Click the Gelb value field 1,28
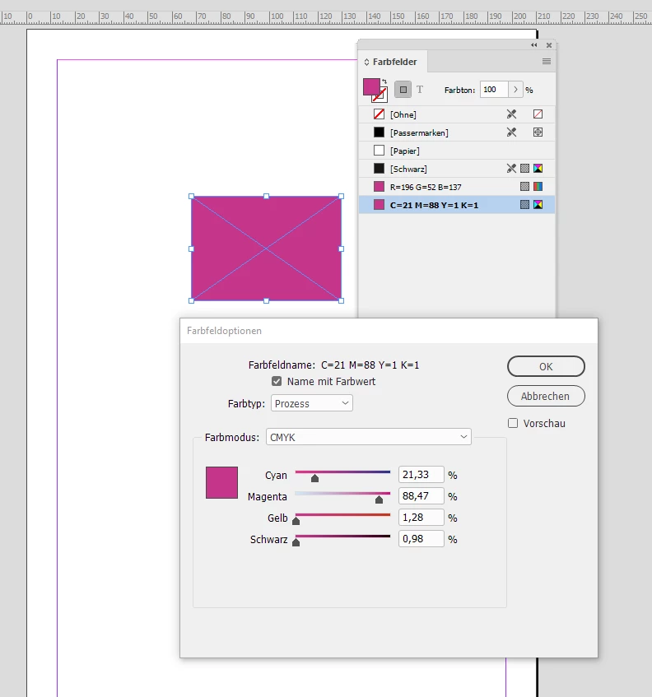 [421, 518]
